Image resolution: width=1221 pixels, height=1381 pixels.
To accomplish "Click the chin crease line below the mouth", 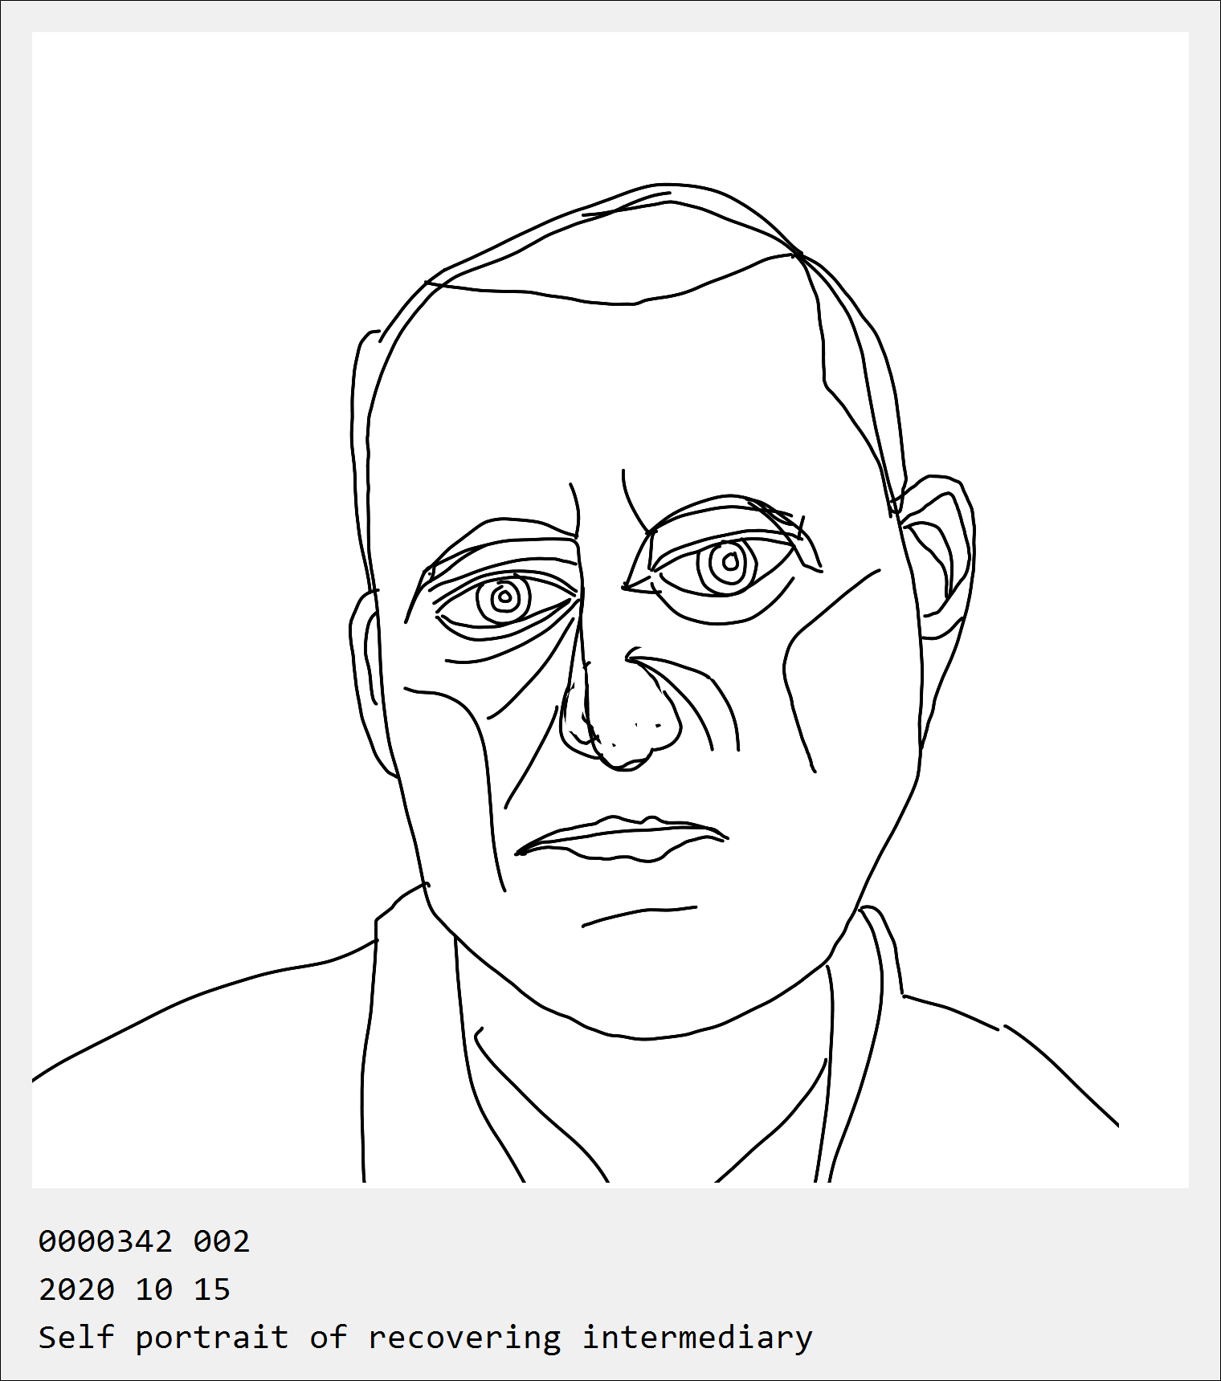I will point(639,916).
